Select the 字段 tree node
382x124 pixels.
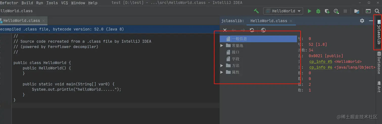[235, 59]
